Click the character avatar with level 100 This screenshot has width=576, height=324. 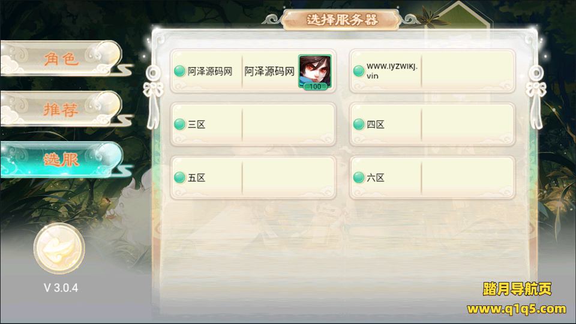(x=315, y=71)
